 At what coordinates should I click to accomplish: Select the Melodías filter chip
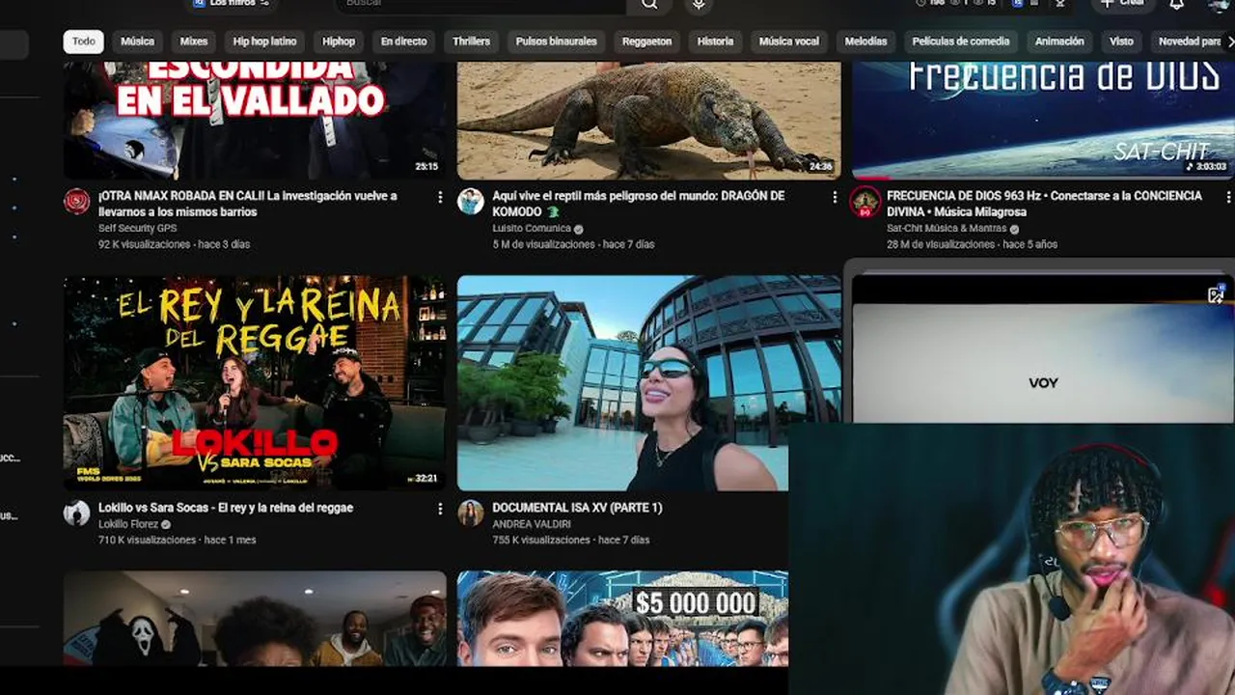(865, 42)
